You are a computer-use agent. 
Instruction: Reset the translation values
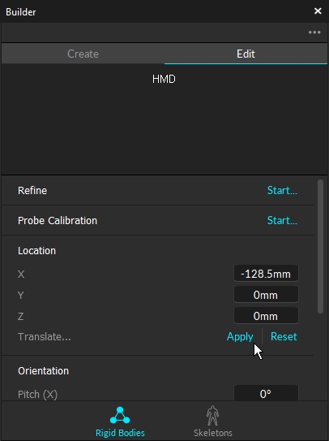284,337
